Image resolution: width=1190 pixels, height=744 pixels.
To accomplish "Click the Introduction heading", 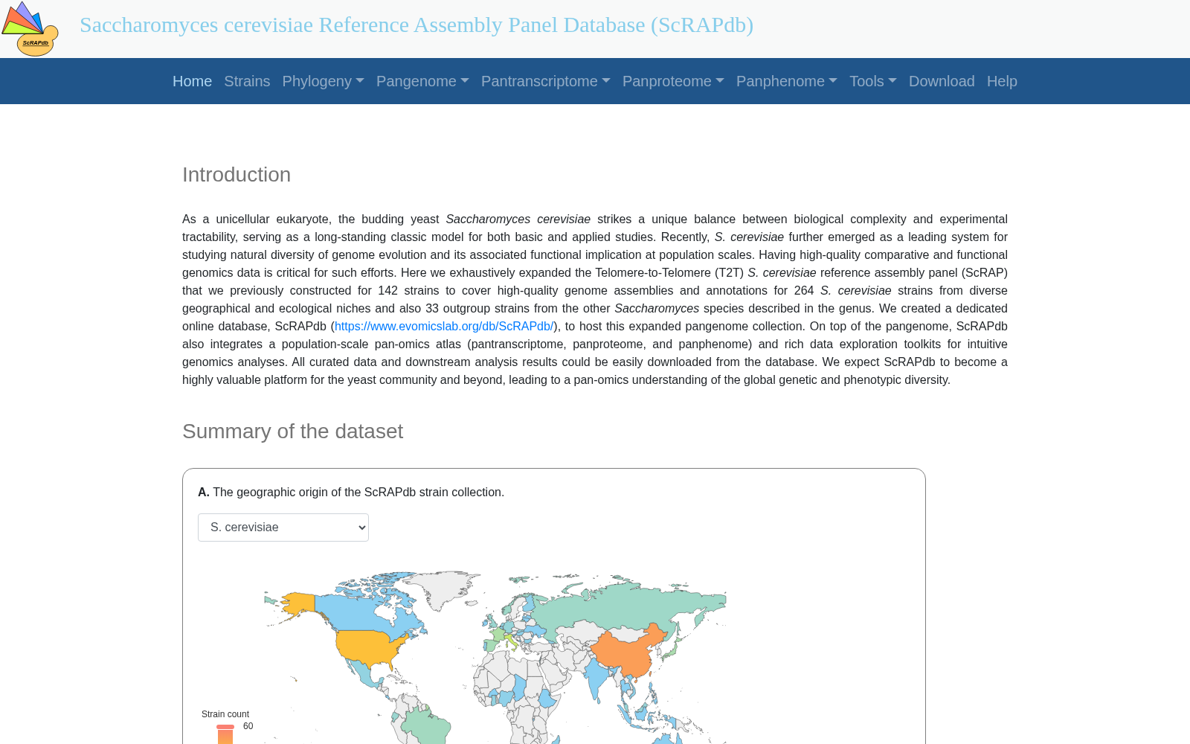I will click(237, 175).
